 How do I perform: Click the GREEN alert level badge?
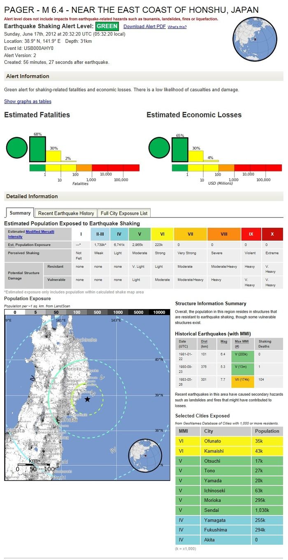[107, 26]
